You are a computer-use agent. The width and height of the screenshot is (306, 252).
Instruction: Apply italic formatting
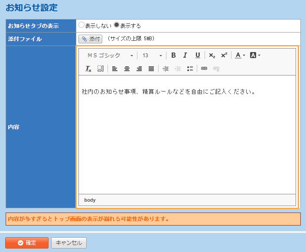185,56
